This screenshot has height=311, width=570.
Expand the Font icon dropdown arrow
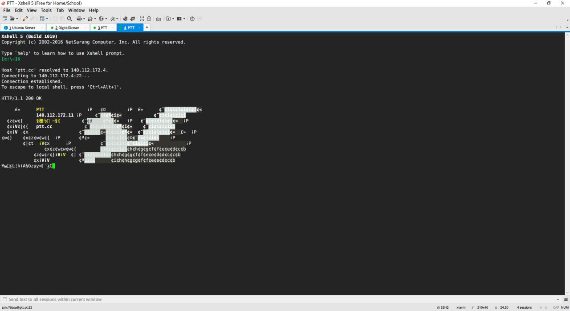(117, 19)
